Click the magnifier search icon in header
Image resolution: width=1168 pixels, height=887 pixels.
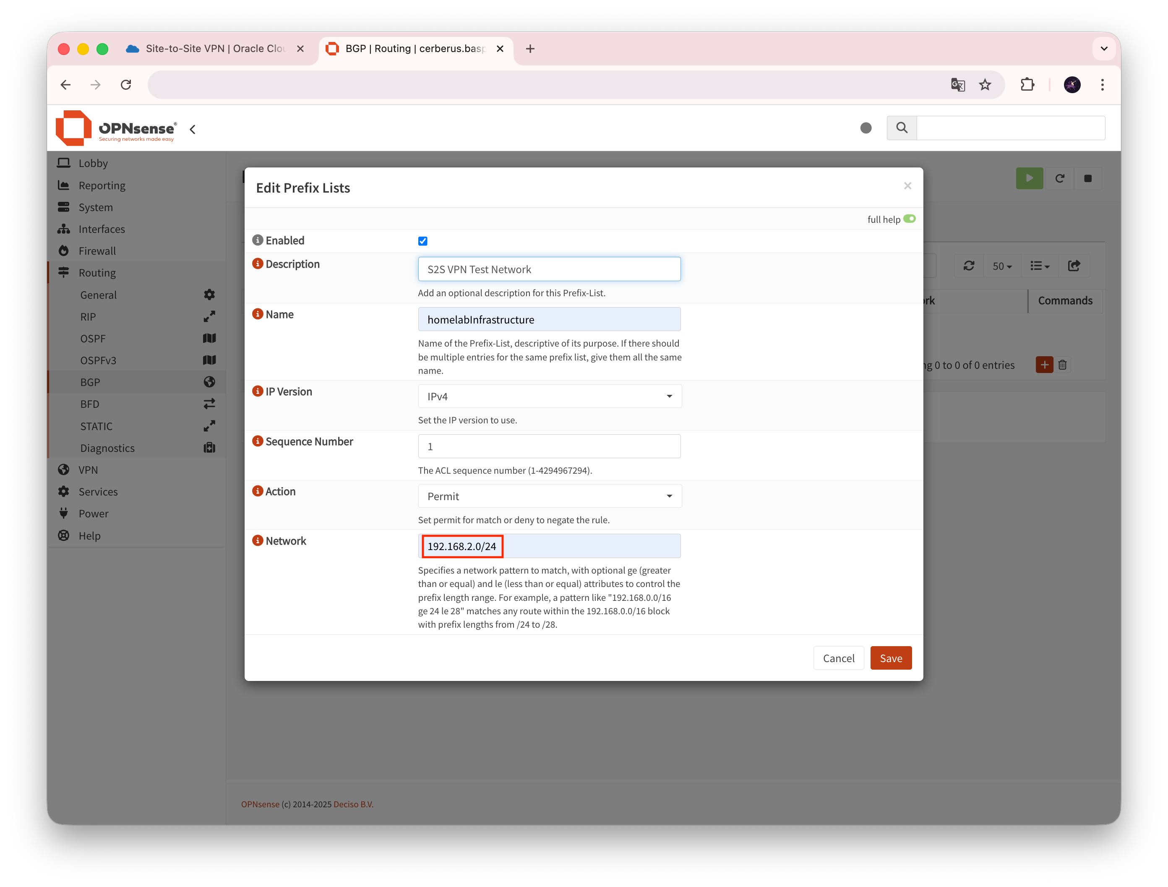click(x=902, y=128)
